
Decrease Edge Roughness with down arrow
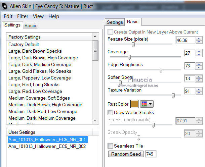pyautogui.click(x=199, y=67)
